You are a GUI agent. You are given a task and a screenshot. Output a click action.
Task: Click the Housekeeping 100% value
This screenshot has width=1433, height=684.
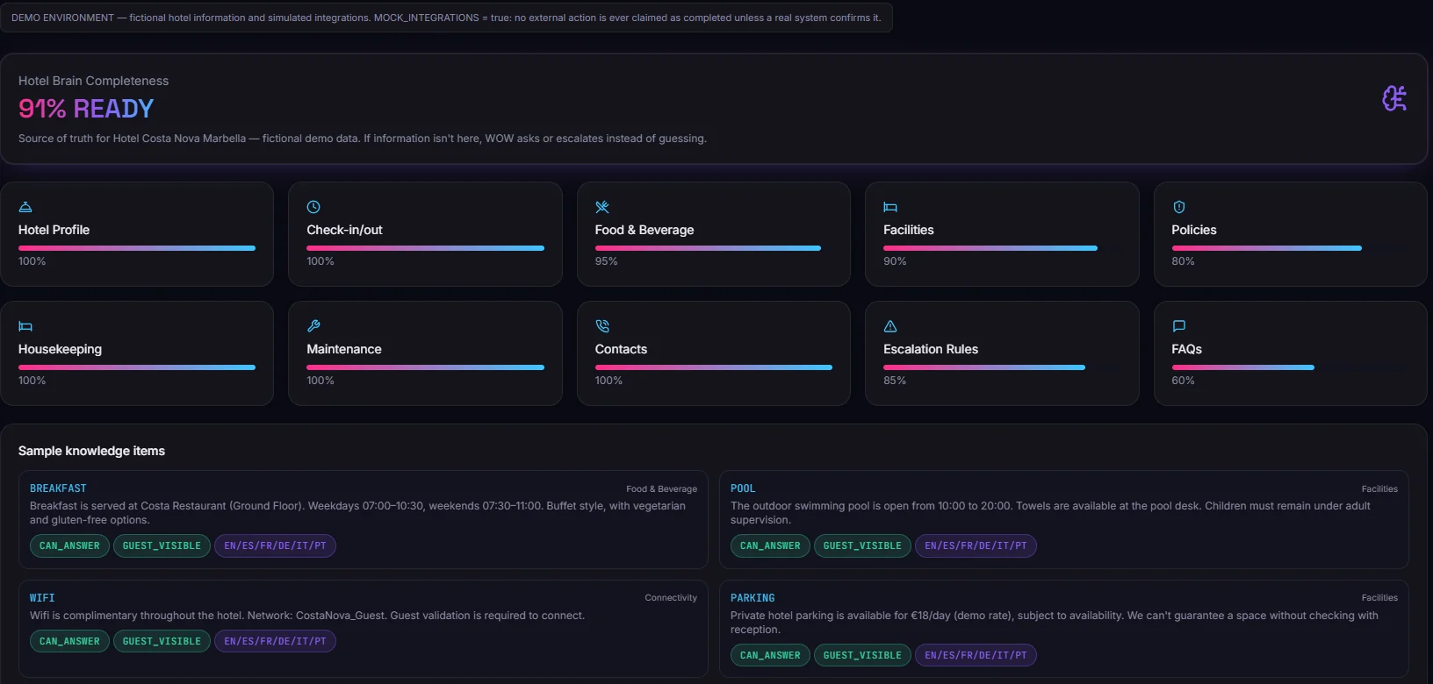pos(32,381)
